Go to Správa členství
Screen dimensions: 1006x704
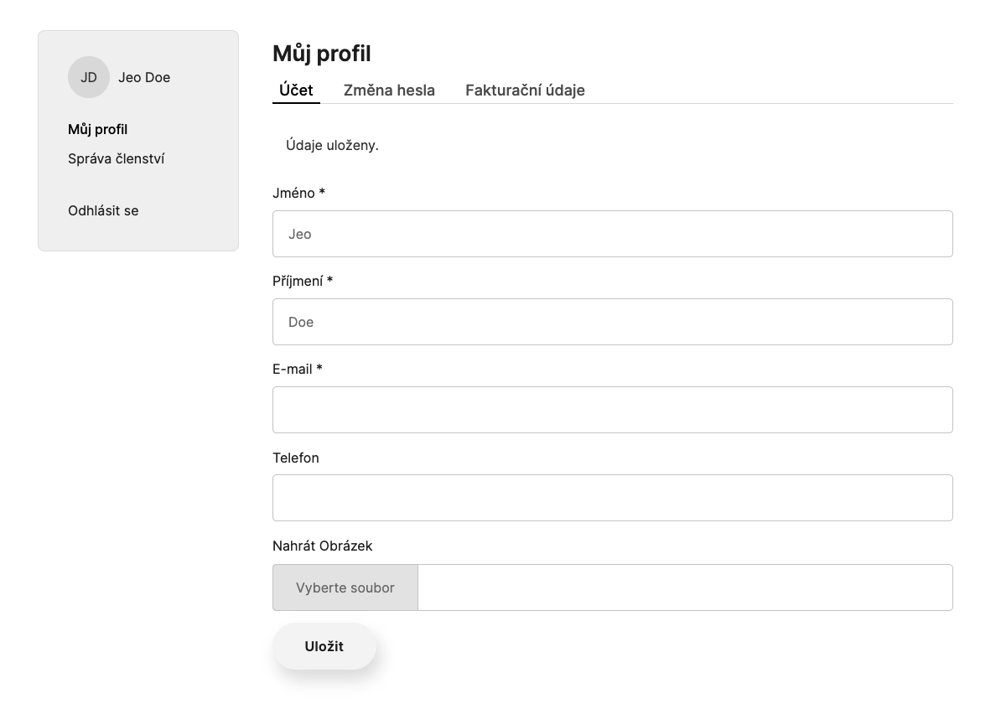pos(116,158)
